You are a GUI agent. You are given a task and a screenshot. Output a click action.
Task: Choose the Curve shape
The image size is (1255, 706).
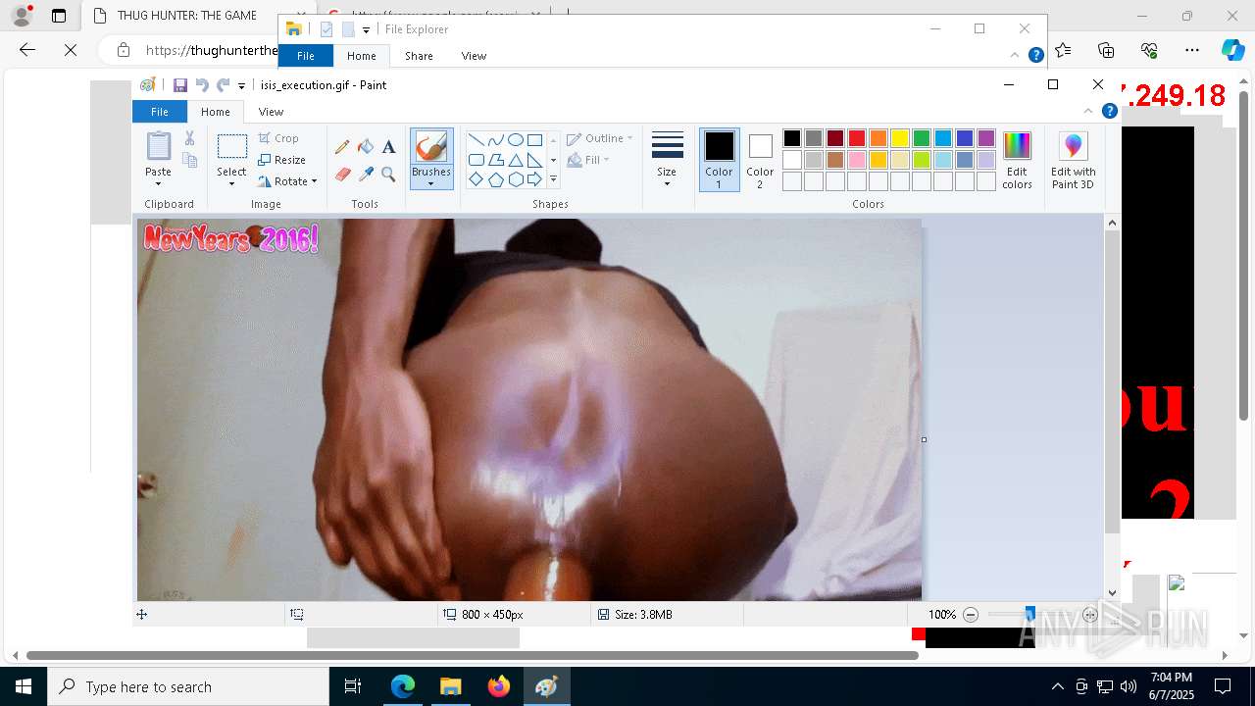pos(495,139)
